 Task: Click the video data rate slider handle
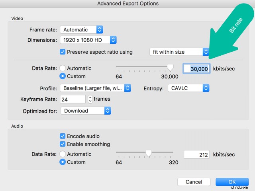[170, 68]
